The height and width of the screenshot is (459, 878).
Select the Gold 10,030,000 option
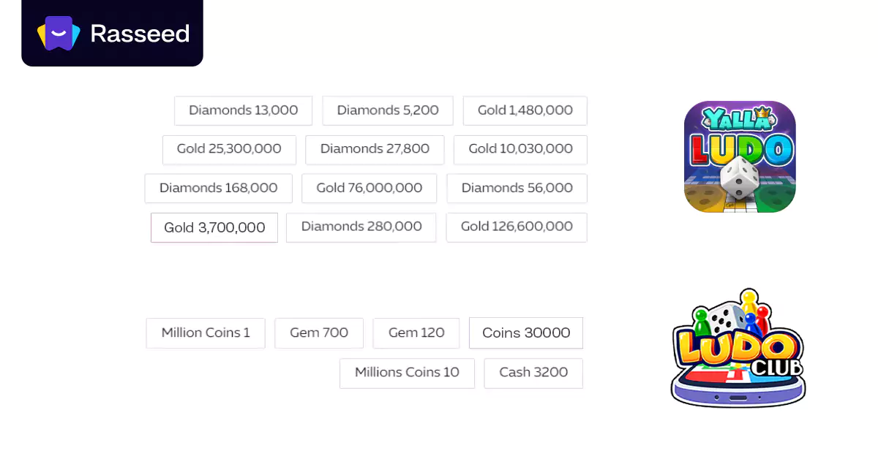[x=520, y=149]
